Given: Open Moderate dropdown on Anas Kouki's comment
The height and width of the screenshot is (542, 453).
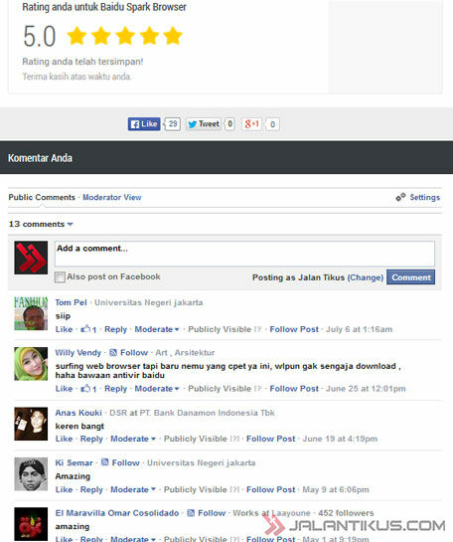Looking at the screenshot, I should click(x=133, y=439).
